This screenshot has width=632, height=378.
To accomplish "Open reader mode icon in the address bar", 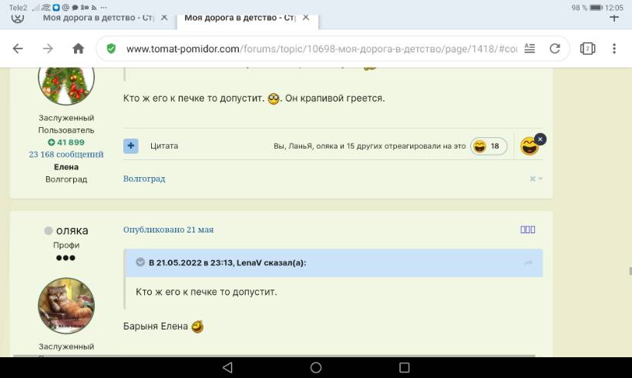I will pos(529,49).
